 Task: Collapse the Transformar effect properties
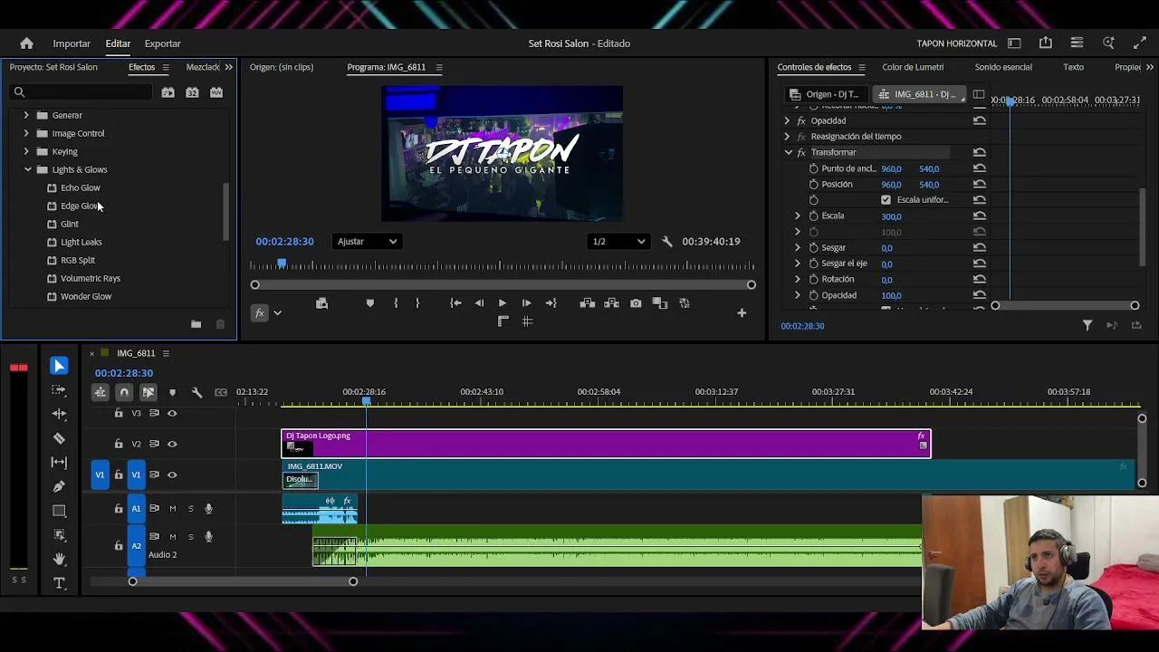788,153
